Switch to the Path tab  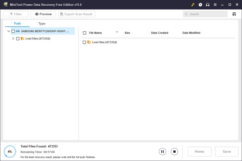coord(17,24)
